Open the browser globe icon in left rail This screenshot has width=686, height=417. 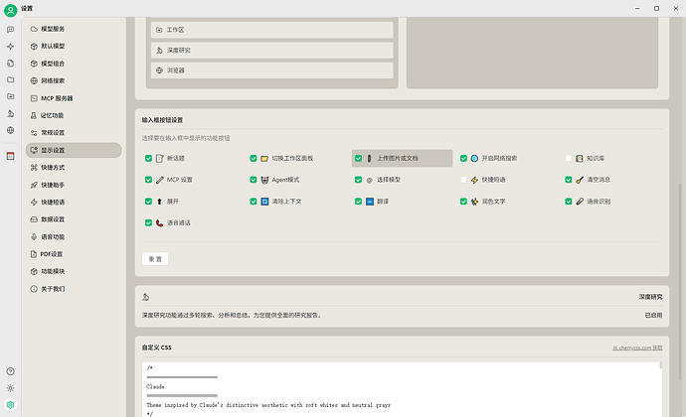tap(11, 130)
